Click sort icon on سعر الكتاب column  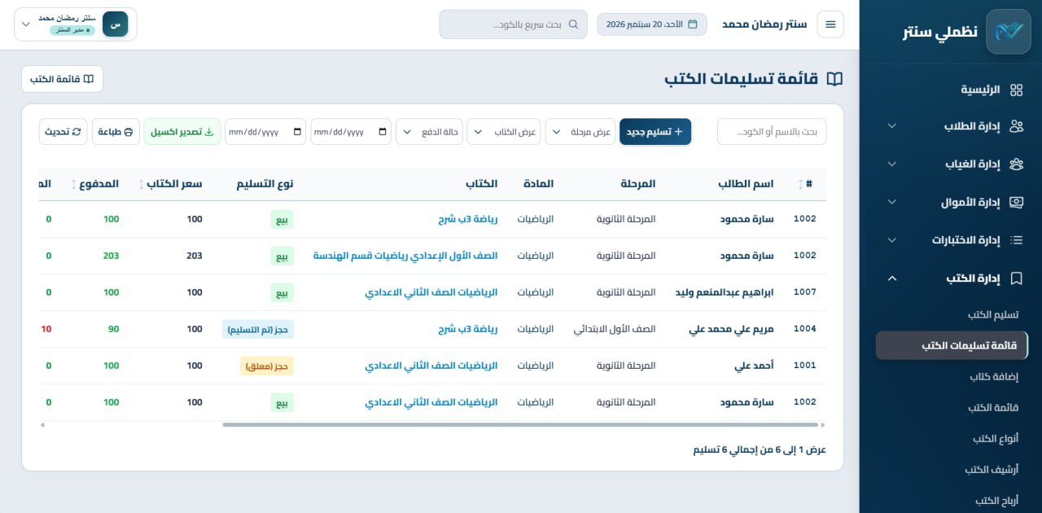[142, 184]
